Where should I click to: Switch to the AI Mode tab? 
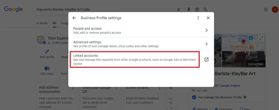42,23
